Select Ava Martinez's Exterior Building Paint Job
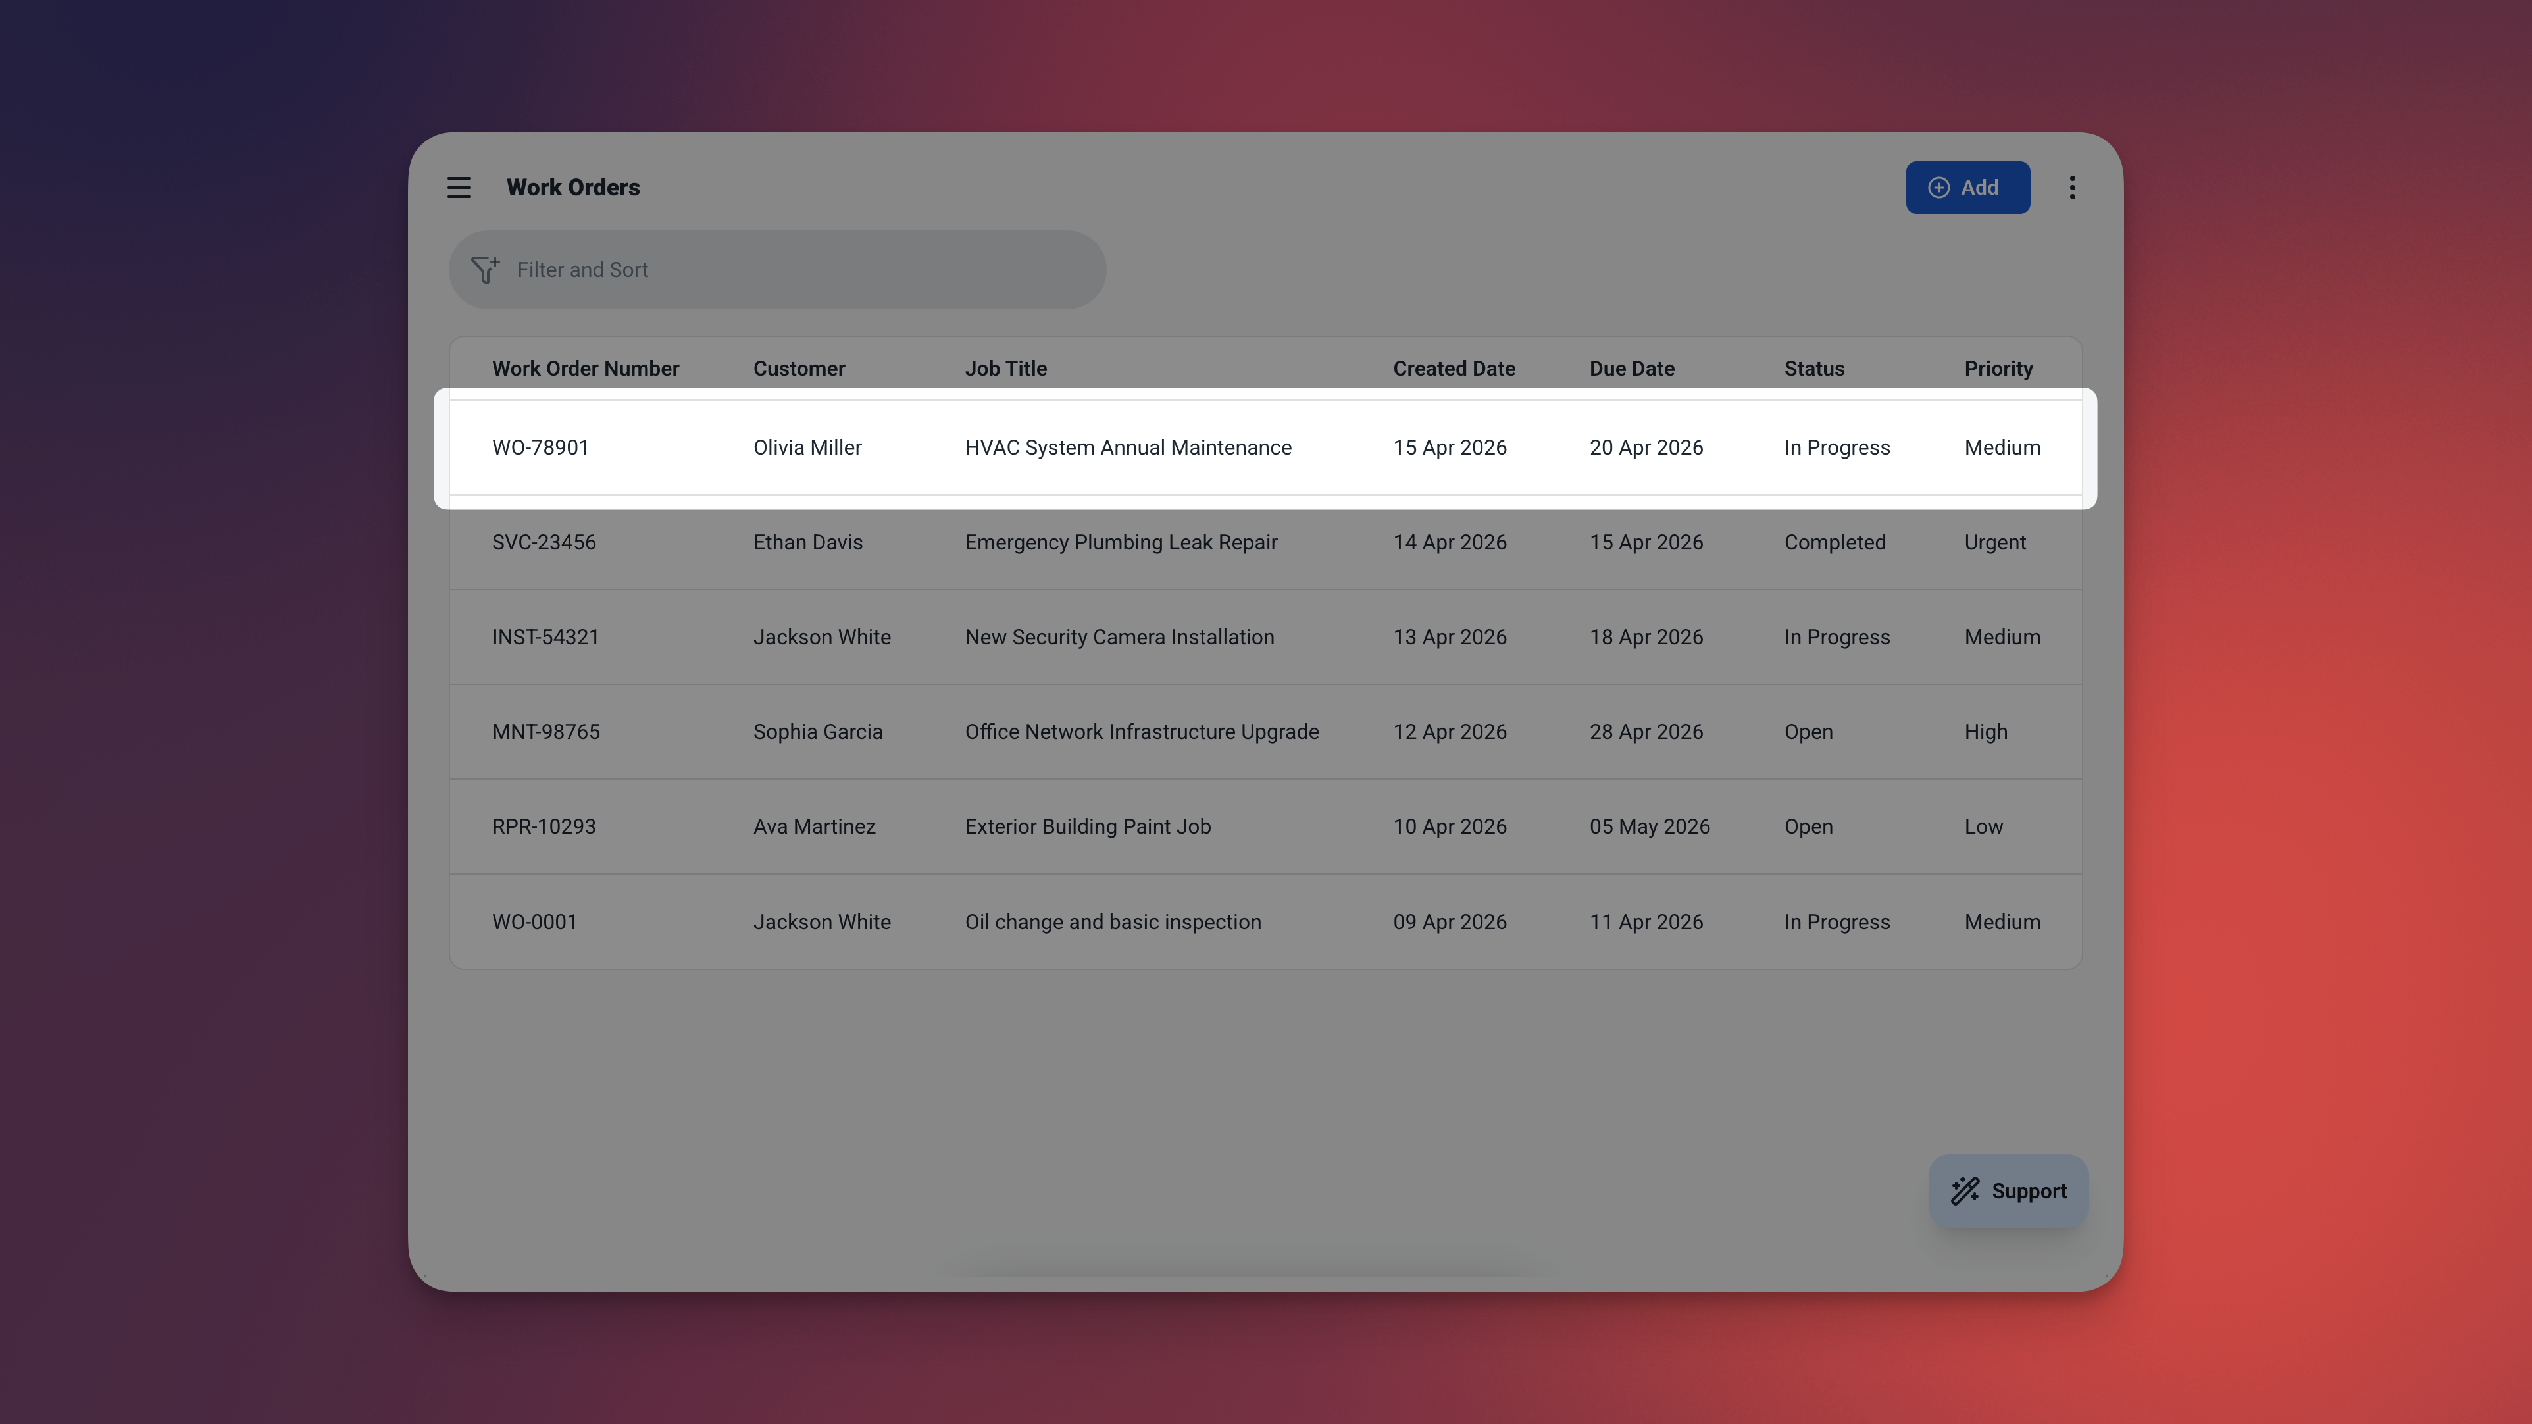 [1087, 827]
